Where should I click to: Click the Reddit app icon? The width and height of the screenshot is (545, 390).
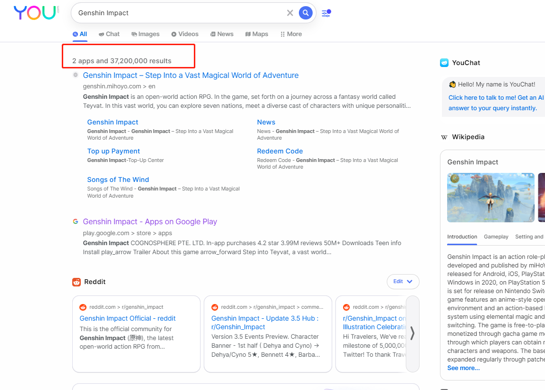pos(76,282)
